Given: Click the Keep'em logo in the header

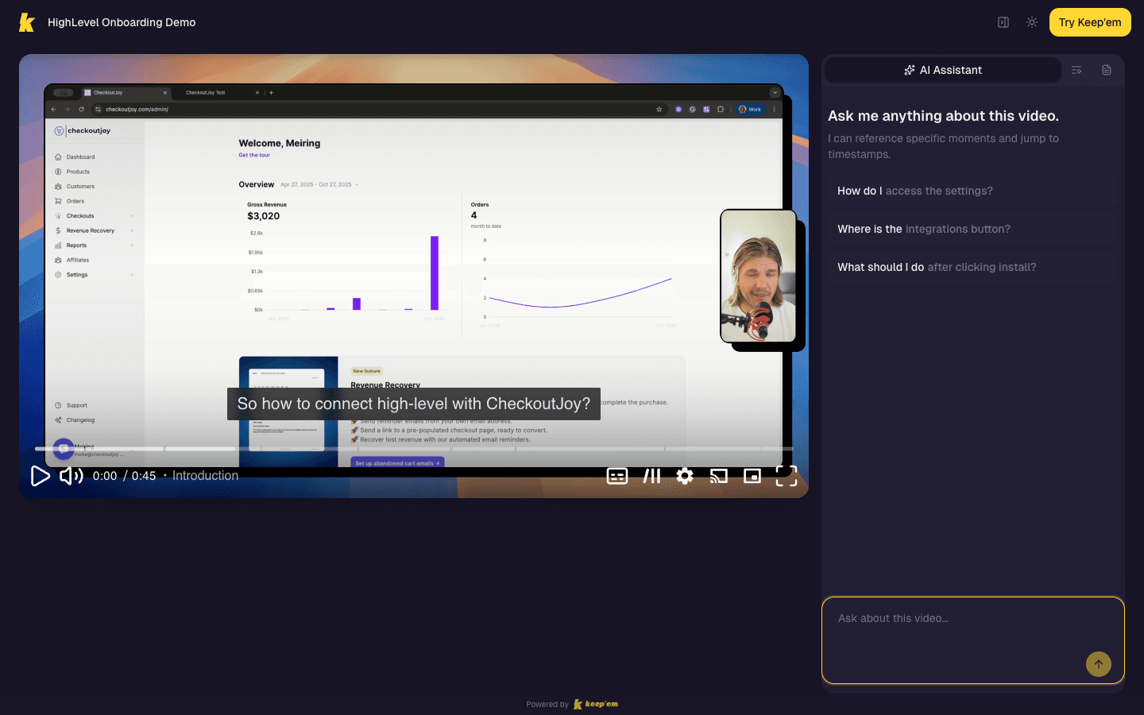Looking at the screenshot, I should point(26,22).
